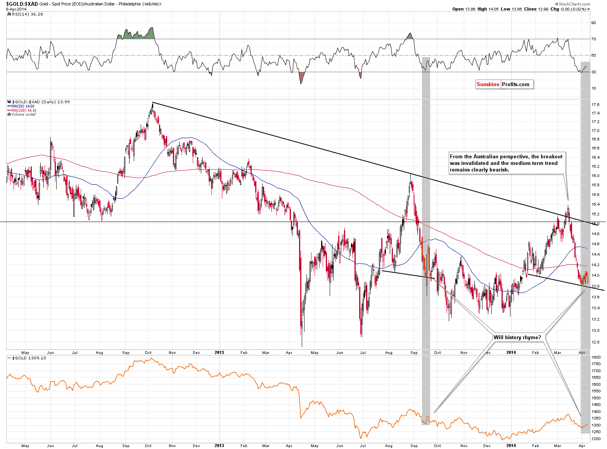Screen dimensions: 607x449
Task: Click the volume bars icon before Volume undef
Action: click(x=9, y=114)
